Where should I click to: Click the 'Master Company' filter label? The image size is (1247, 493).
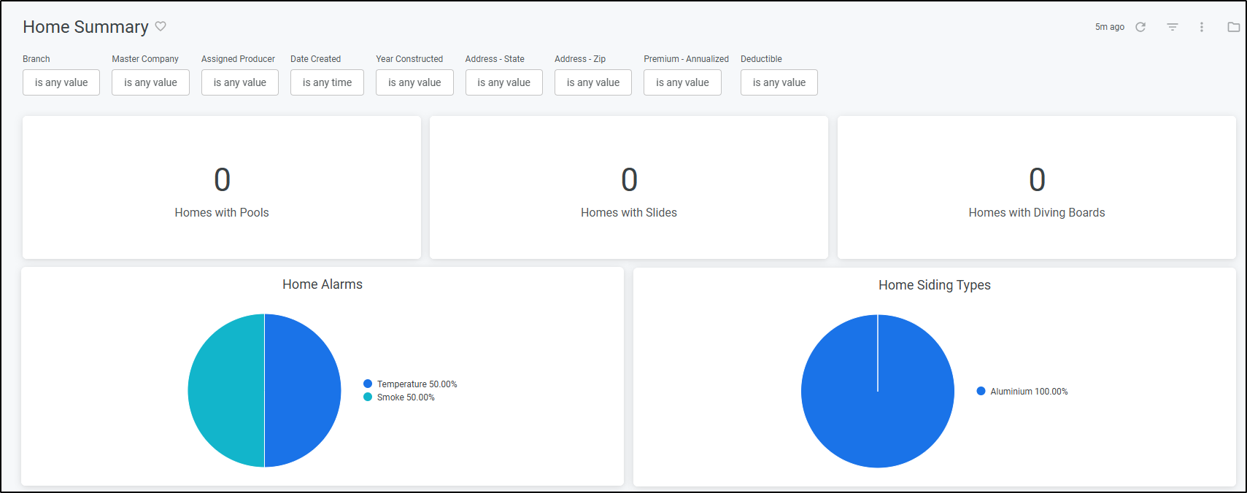pos(145,59)
